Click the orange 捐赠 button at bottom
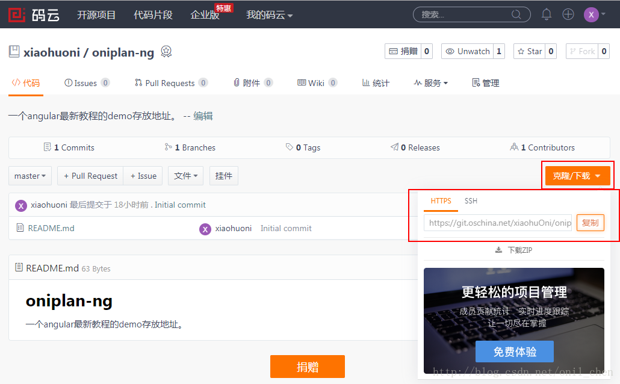This screenshot has height=384, width=620. tap(308, 367)
